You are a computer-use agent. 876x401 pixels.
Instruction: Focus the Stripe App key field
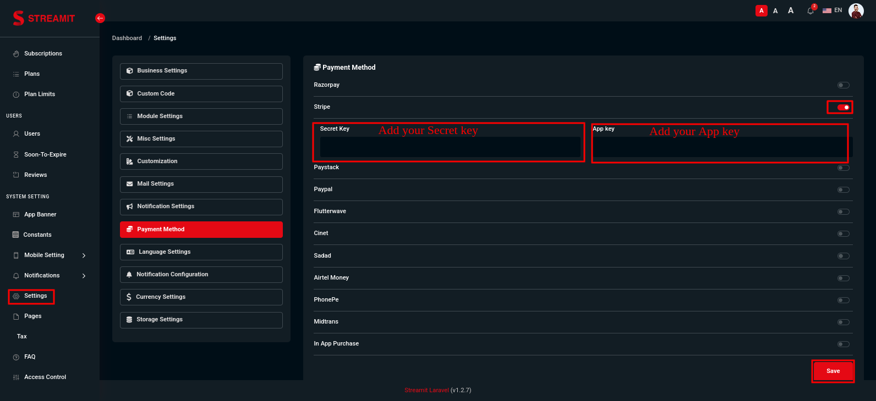720,147
